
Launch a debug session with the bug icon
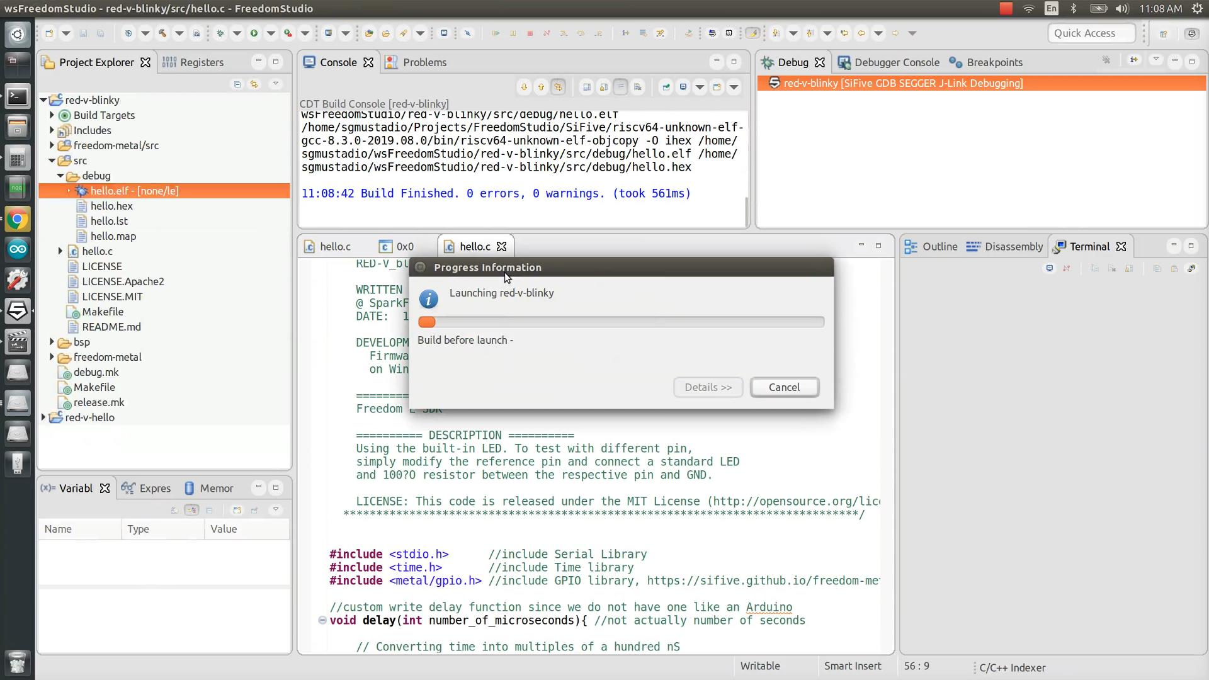tap(219, 33)
